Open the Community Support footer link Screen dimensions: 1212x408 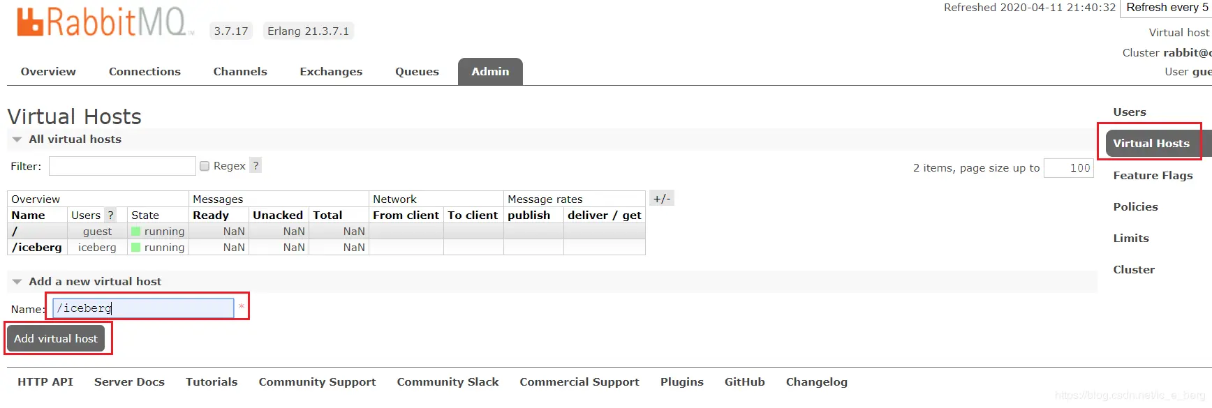[317, 382]
